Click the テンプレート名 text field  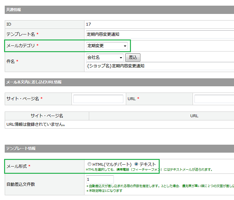click(x=160, y=34)
